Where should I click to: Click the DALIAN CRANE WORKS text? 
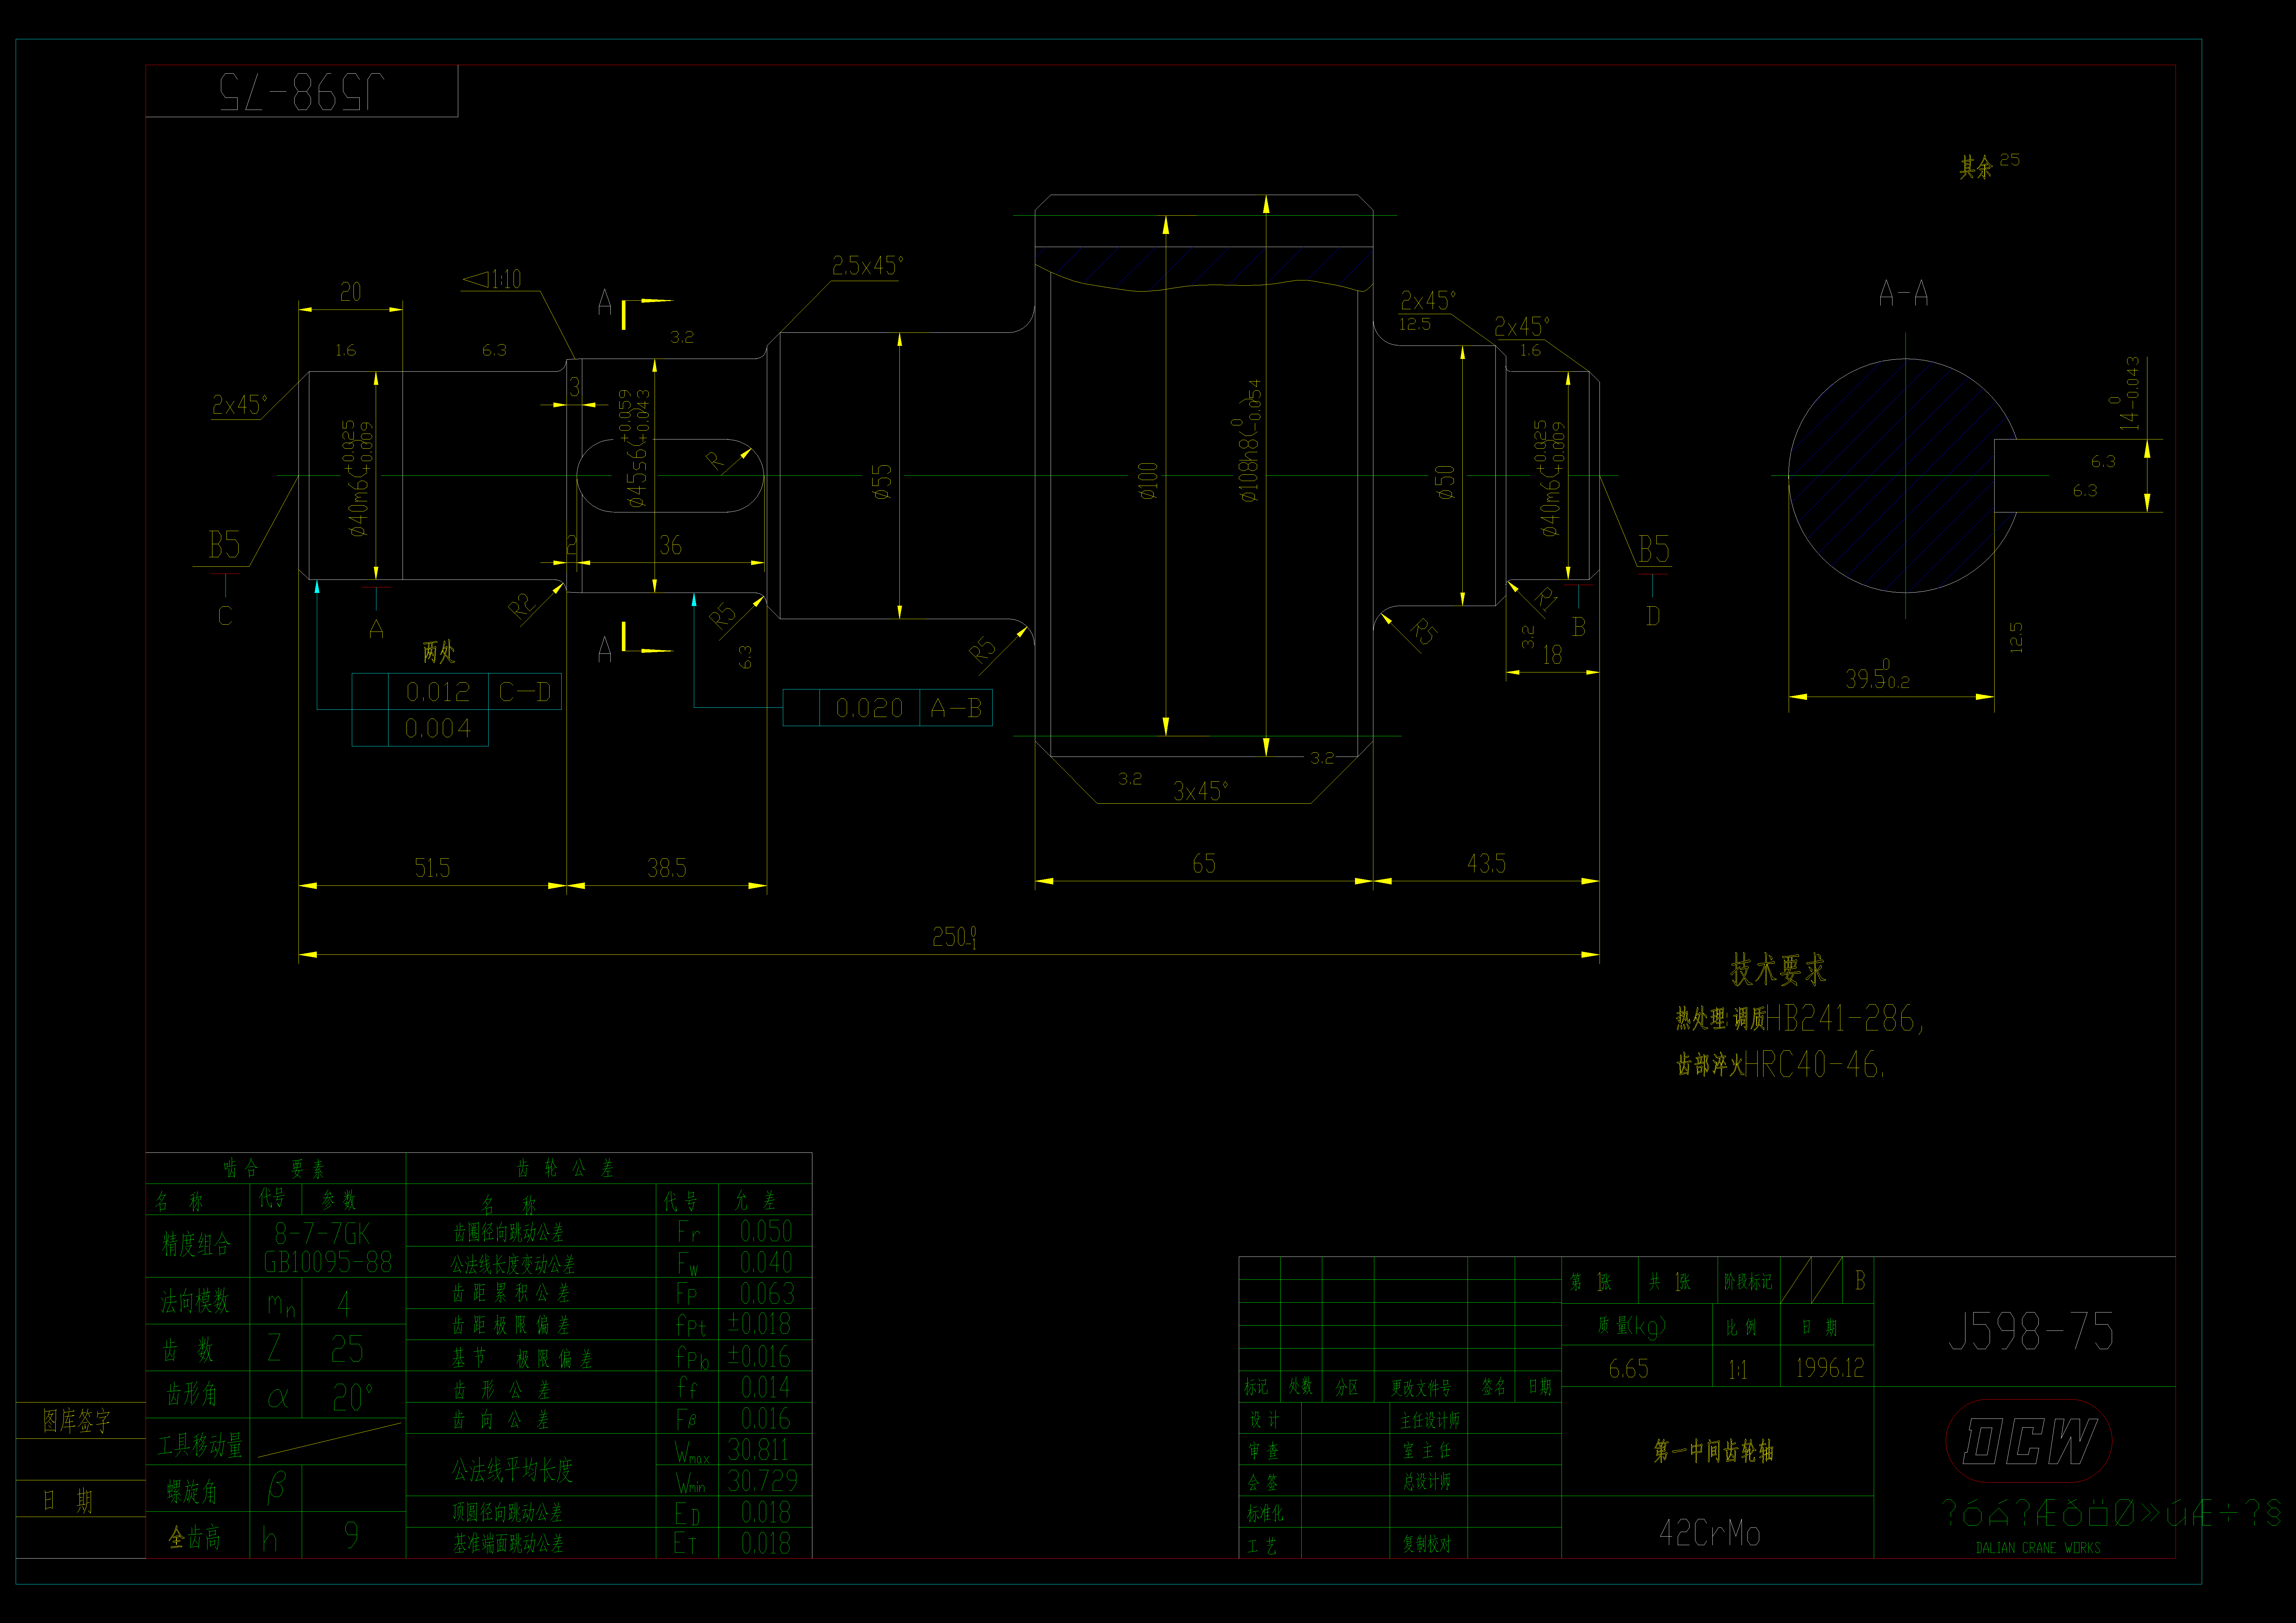pyautogui.click(x=2038, y=1548)
